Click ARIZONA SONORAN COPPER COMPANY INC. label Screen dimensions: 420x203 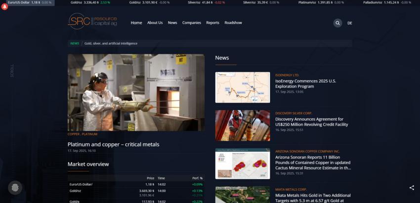307,151
